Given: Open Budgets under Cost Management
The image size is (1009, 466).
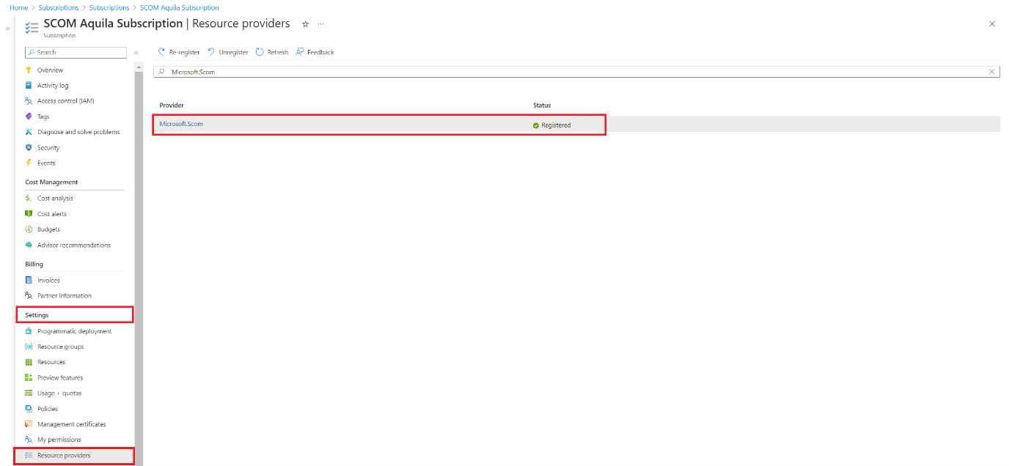Looking at the screenshot, I should 50,229.
